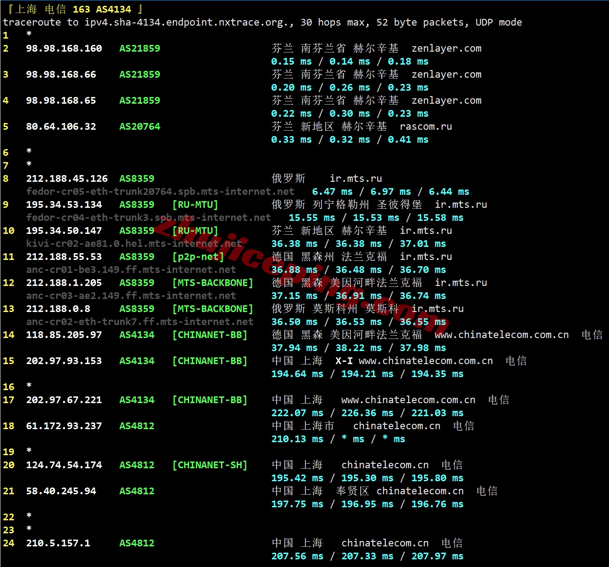Screen dimensions: 609x567
Task: Click the 38.22 ms latency value
Action: [358, 348]
